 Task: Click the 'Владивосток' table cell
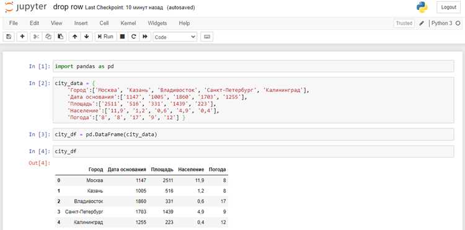point(89,201)
